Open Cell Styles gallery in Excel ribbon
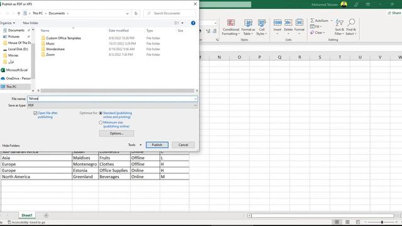The height and width of the screenshot is (226, 402). [x=261, y=27]
